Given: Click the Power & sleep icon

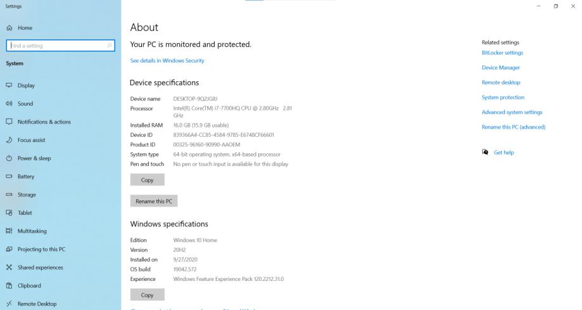Looking at the screenshot, I should click(x=9, y=158).
